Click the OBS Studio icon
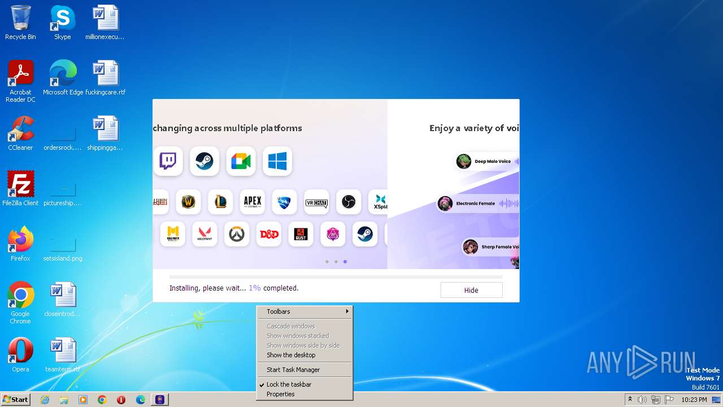The width and height of the screenshot is (723, 407). coord(349,202)
